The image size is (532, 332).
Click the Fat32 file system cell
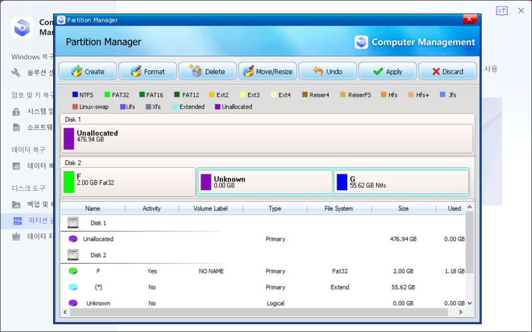pyautogui.click(x=340, y=271)
